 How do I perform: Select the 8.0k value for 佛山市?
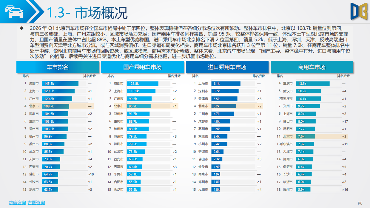tap(301, 121)
